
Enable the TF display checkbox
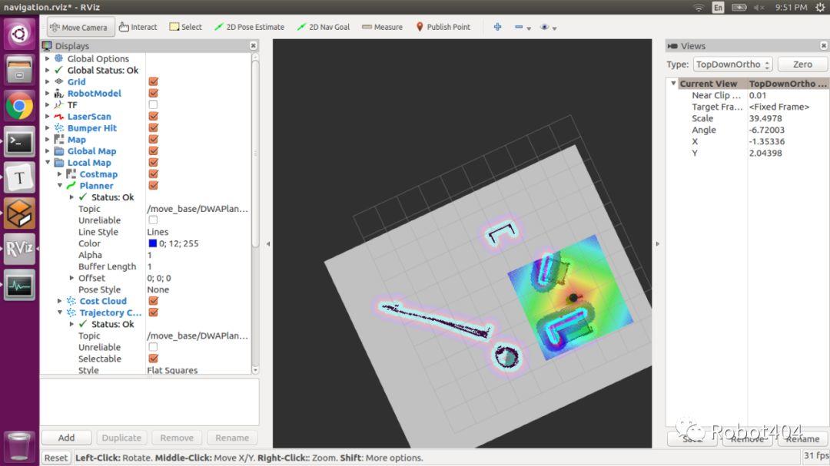pyautogui.click(x=153, y=105)
